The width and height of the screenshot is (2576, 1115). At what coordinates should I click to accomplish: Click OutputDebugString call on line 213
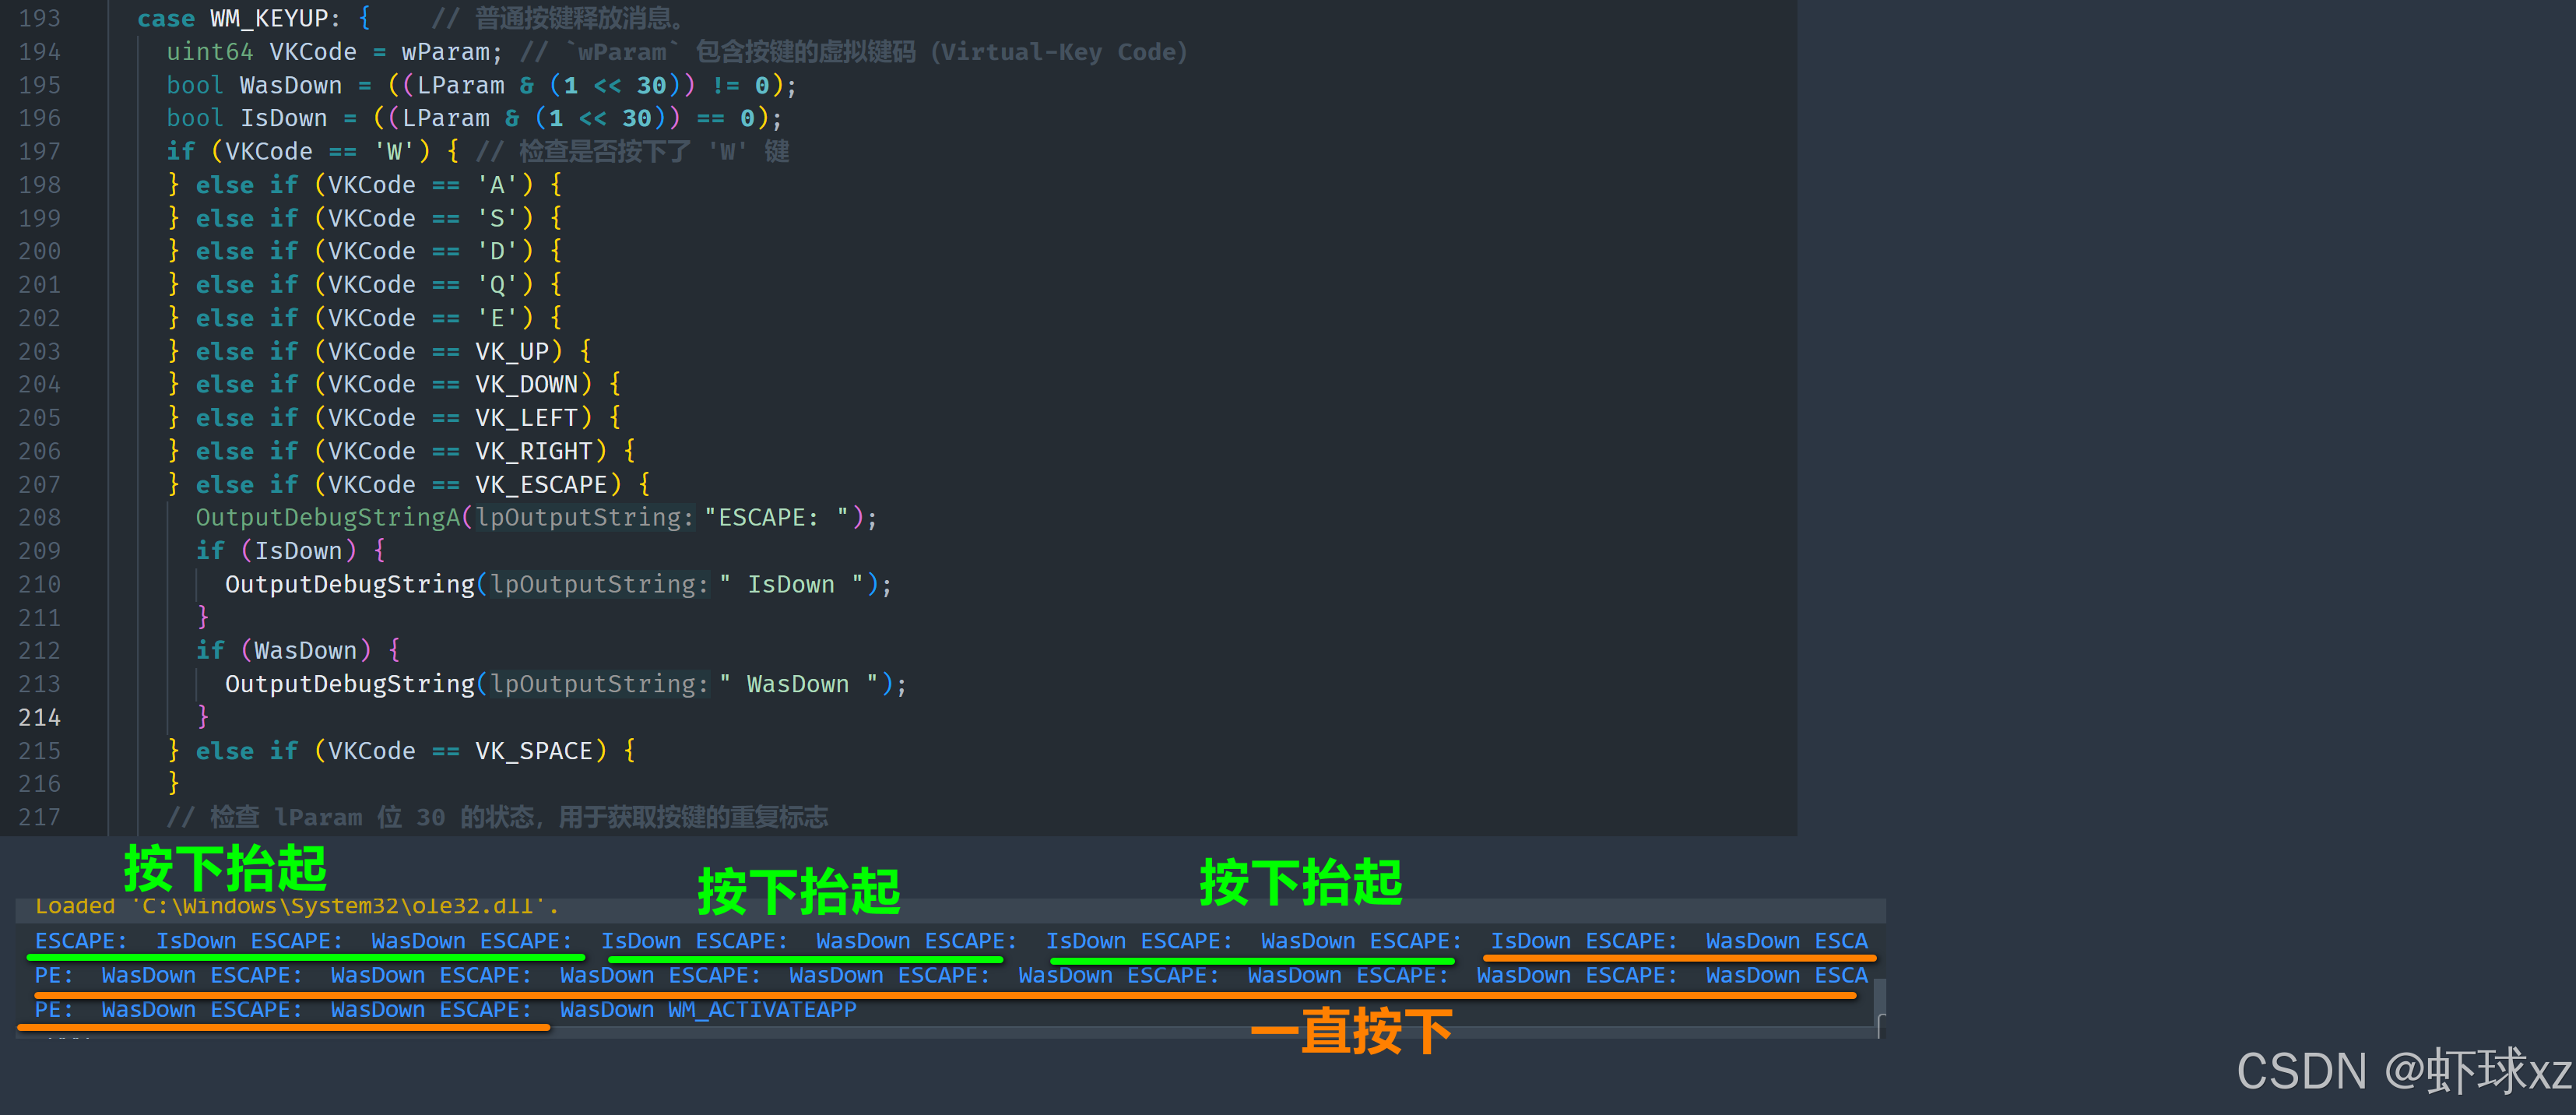click(x=350, y=684)
